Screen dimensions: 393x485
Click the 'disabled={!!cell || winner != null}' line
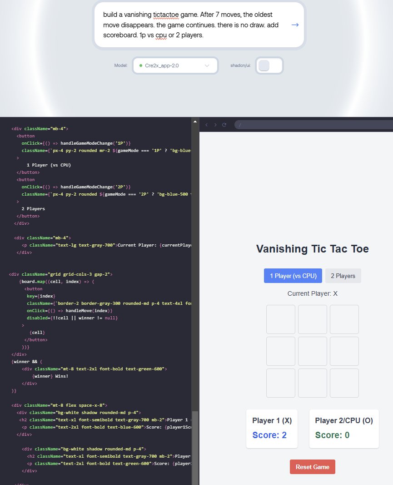(72, 318)
